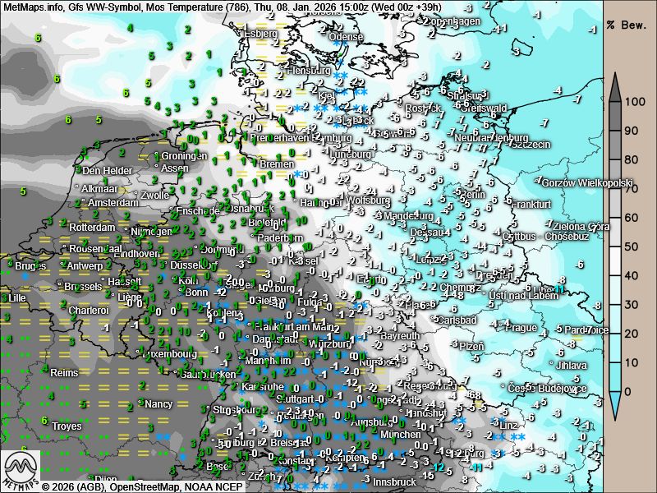Select the 50 value on the cloud legend
The image size is (657, 493).
pyautogui.click(x=632, y=246)
